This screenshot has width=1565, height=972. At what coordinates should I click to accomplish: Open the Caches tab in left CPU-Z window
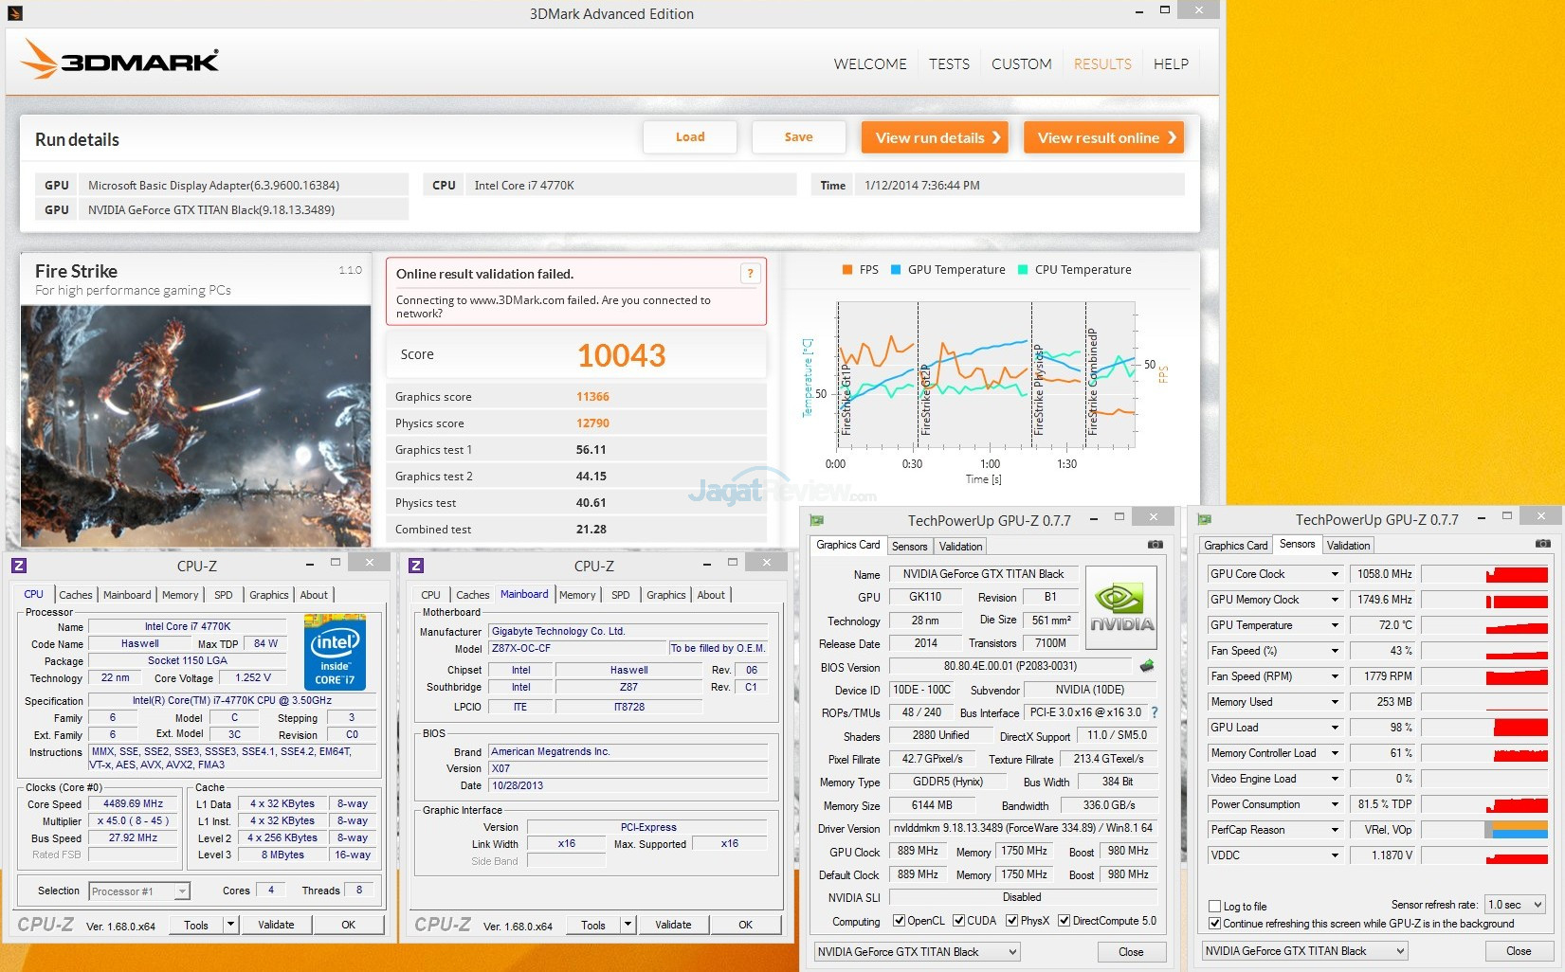[76, 595]
